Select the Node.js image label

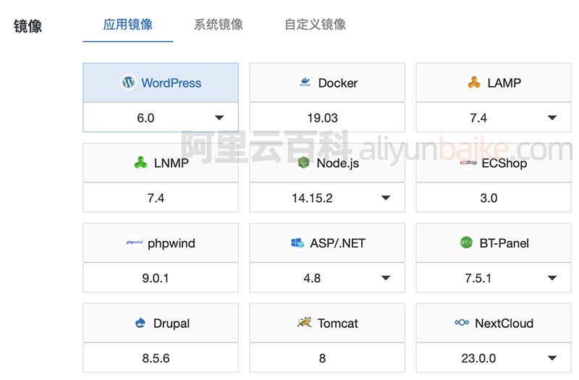[x=338, y=163]
